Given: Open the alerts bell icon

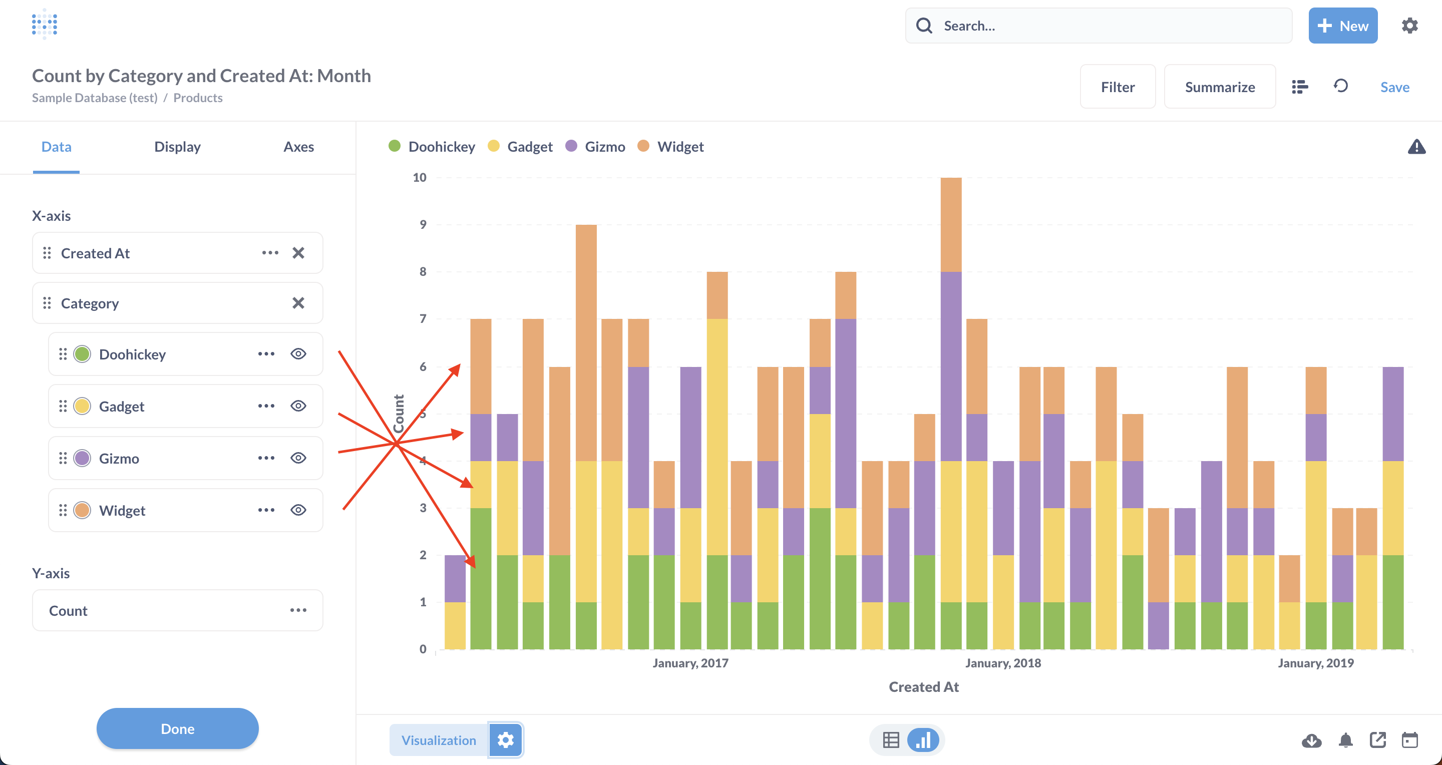Looking at the screenshot, I should pos(1346,740).
